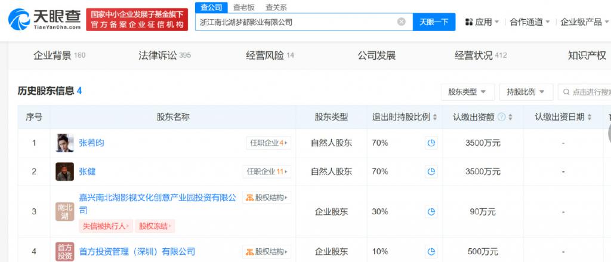Click 张若昀's avatar photo
Image resolution: width=611 pixels, height=262 pixels.
[x=64, y=143]
